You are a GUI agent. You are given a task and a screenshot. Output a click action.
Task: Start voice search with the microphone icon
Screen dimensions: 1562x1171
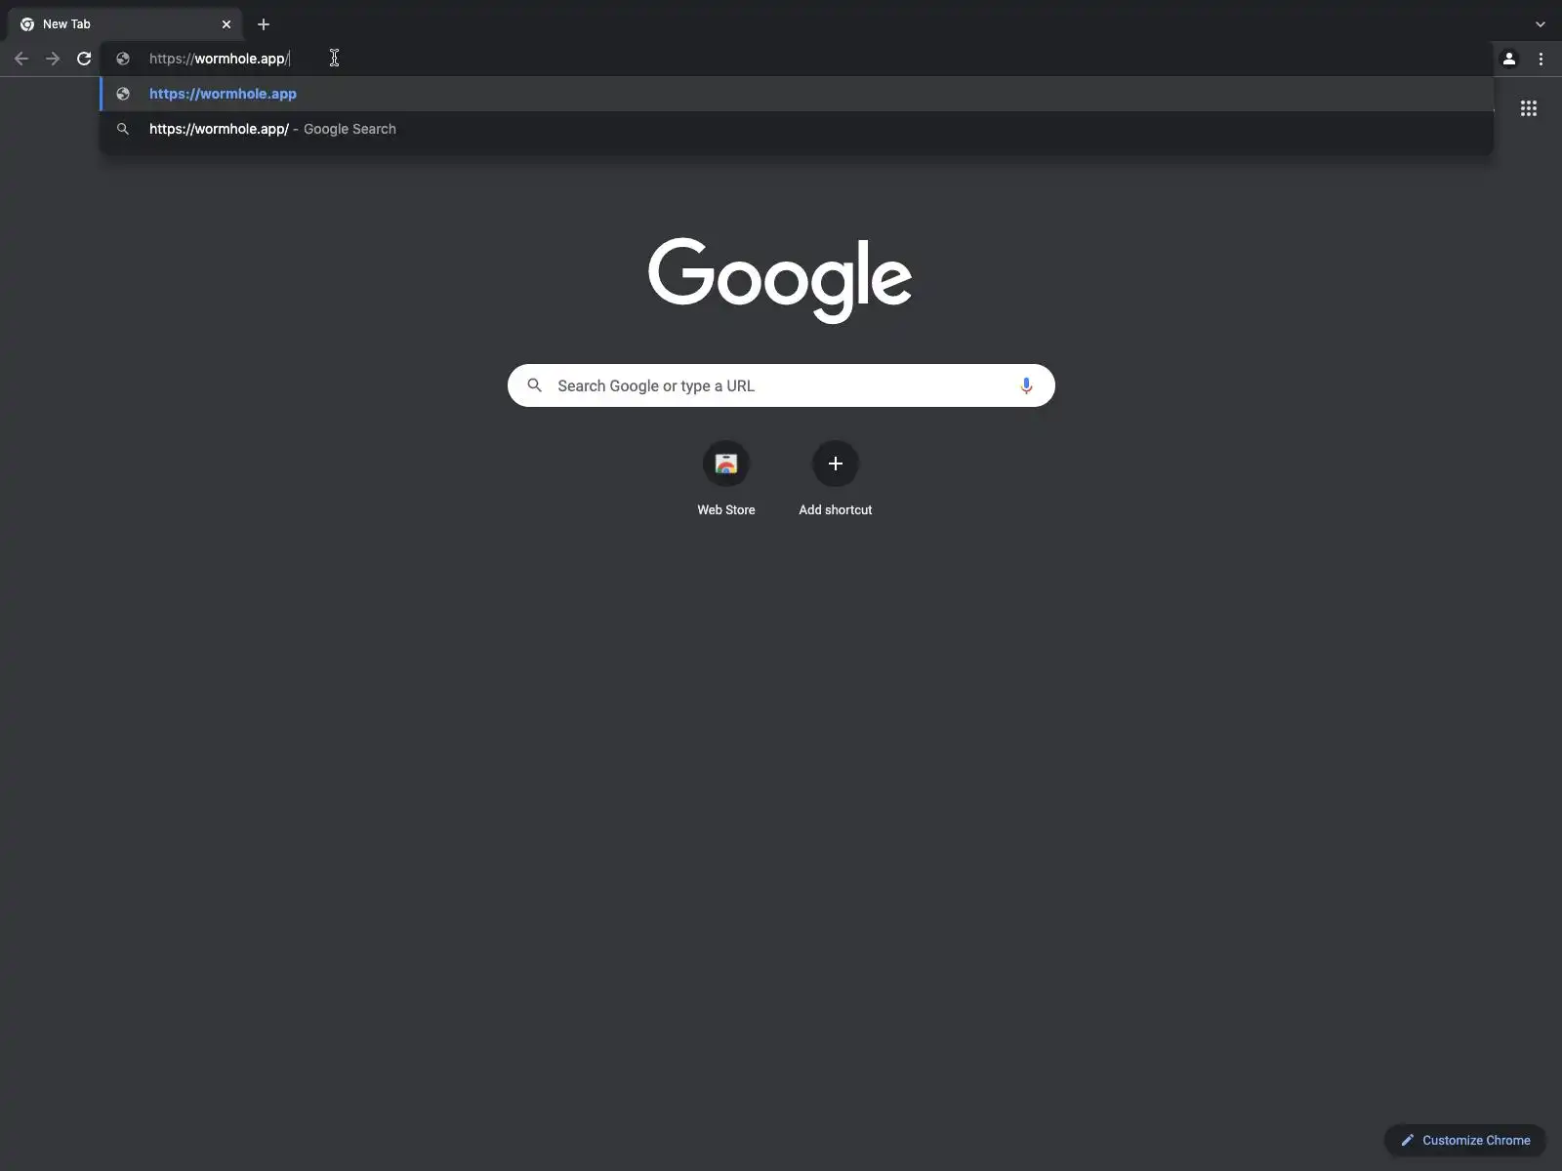coord(1026,385)
